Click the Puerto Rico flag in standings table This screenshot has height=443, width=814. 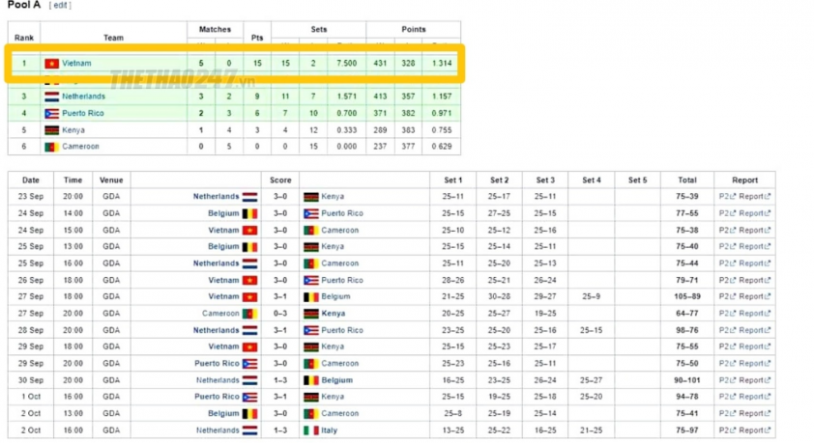click(51, 114)
